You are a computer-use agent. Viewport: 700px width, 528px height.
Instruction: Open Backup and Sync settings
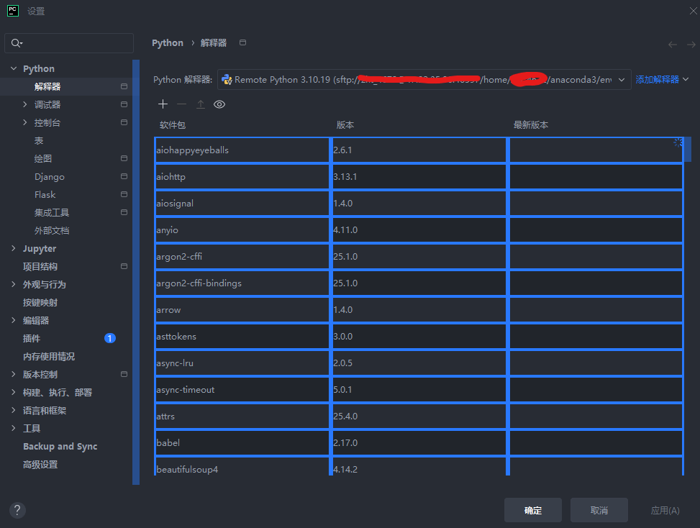[x=60, y=446]
